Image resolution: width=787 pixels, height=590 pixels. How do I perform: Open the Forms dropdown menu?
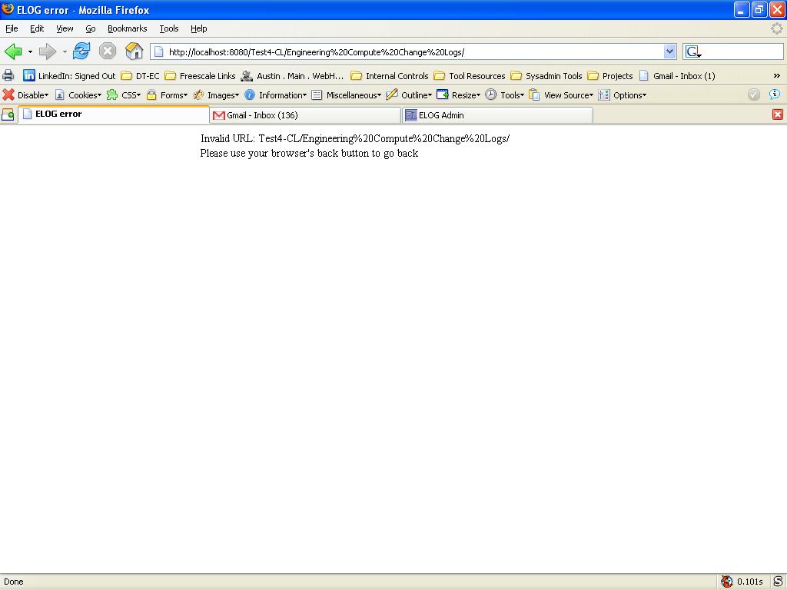[x=167, y=94]
